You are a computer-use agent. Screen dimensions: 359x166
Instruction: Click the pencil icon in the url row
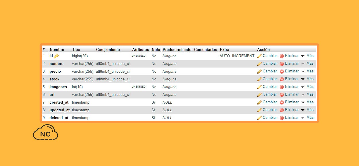click(x=259, y=95)
